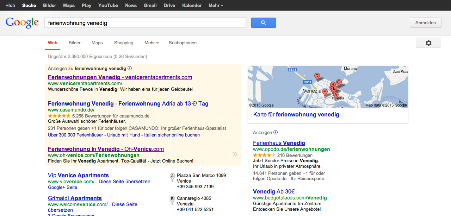Open YouTube from the top navigation bar
The height and width of the screenshot is (216, 451).
tap(108, 5)
